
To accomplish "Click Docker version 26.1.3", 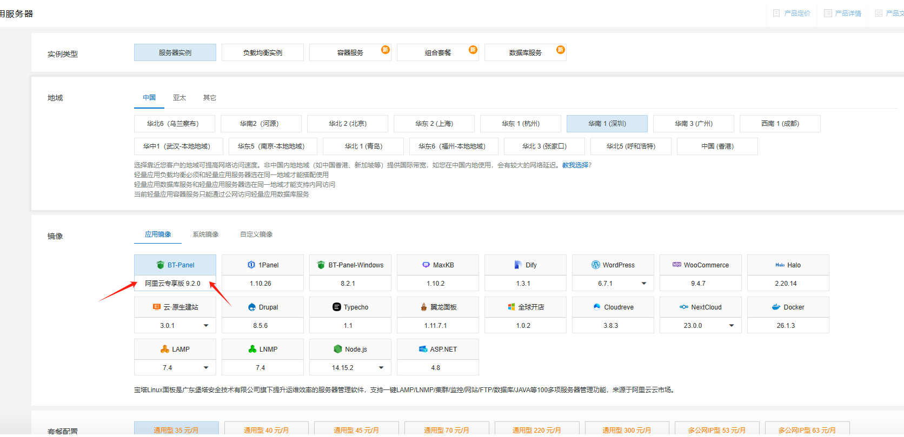I will 788,326.
